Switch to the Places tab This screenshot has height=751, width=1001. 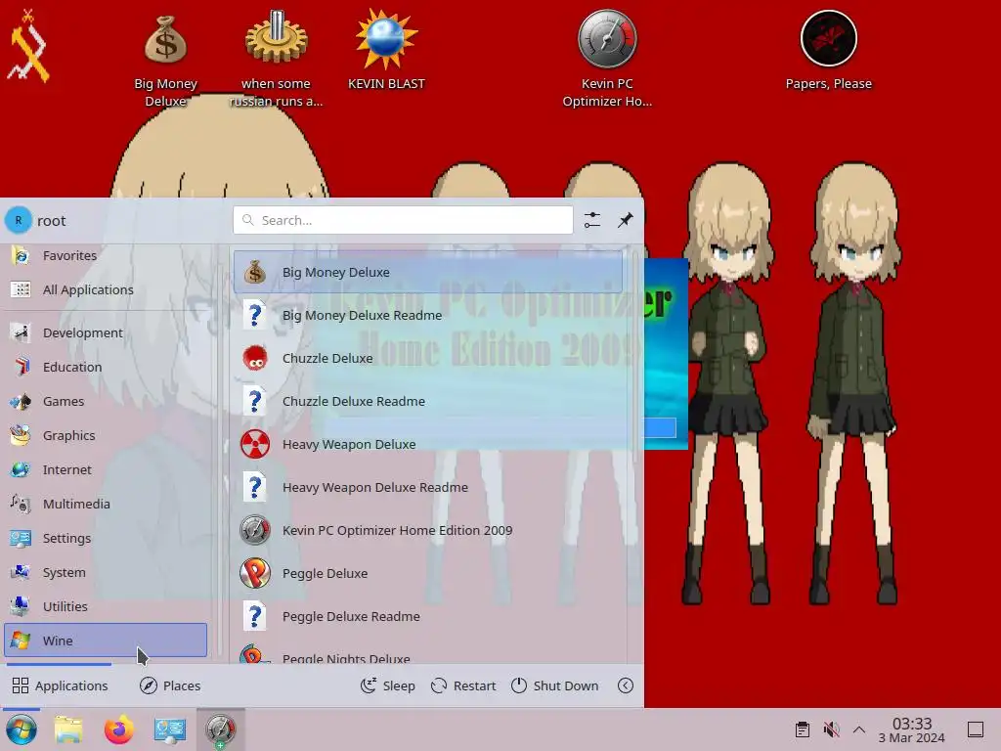pyautogui.click(x=170, y=685)
